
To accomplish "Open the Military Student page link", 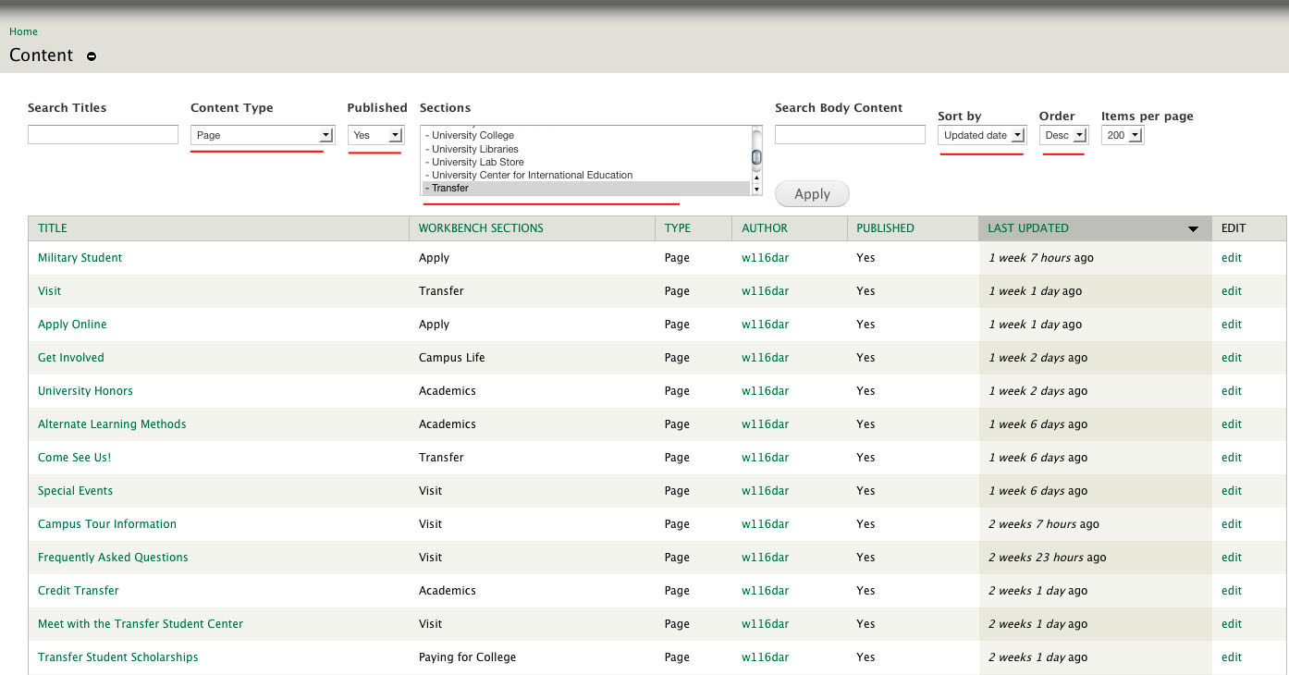I will (80, 258).
